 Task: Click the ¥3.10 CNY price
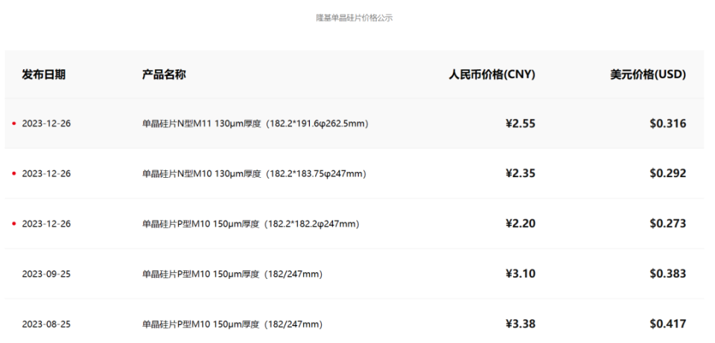click(520, 274)
